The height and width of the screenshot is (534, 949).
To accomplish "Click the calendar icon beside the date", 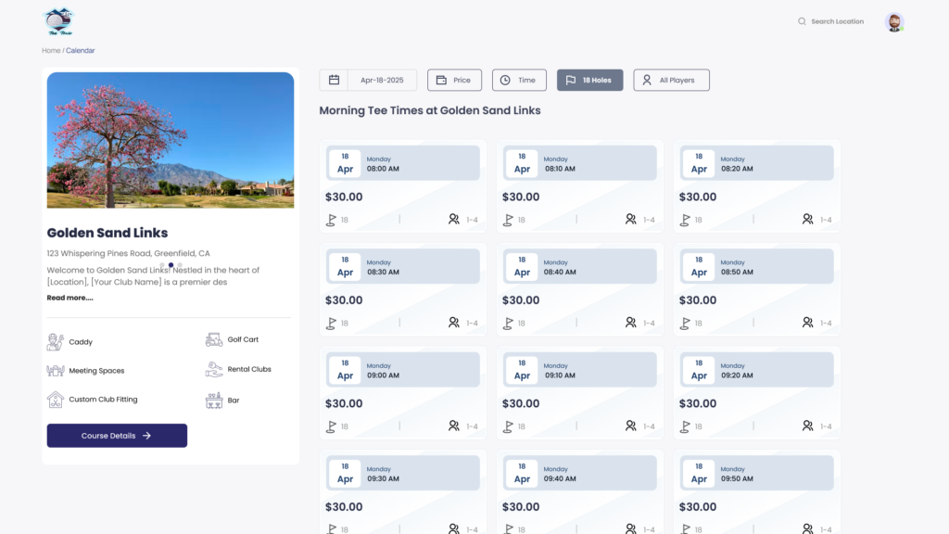I will 334,81.
